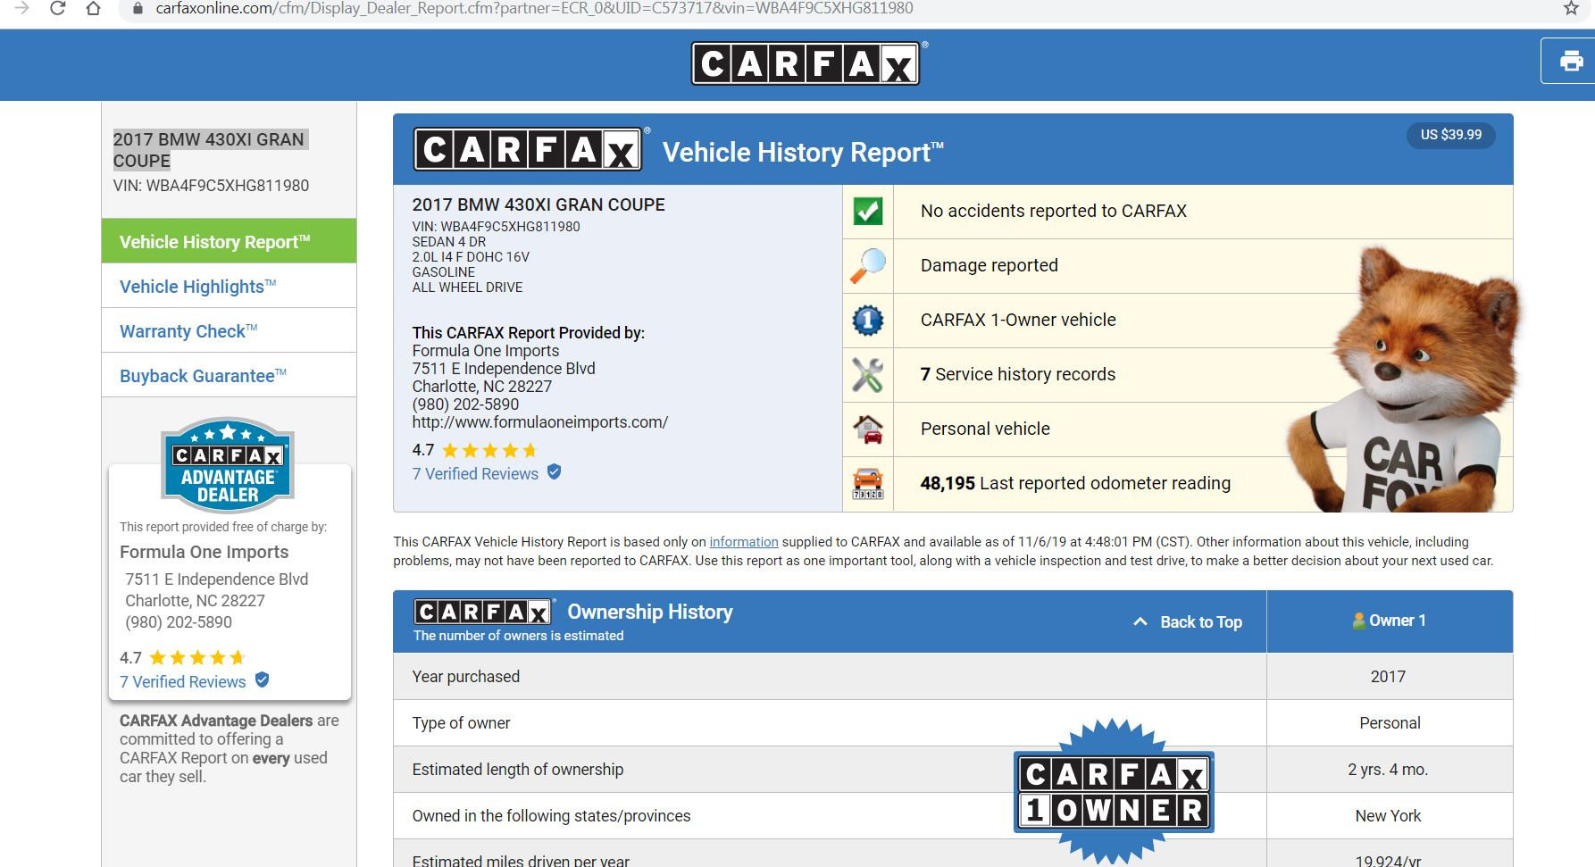Screen dimensions: 1595x867
Task: Click '7 Service history records' text
Action: pos(1018,374)
